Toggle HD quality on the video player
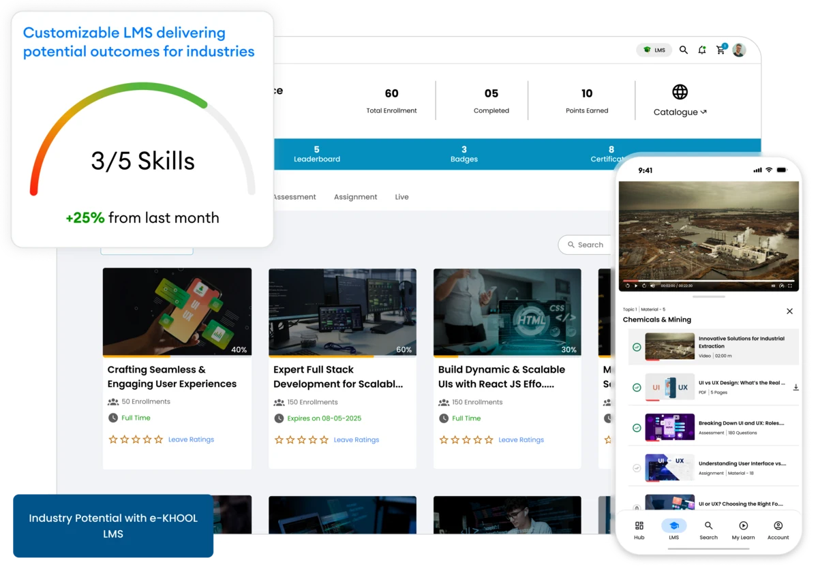 [772, 286]
